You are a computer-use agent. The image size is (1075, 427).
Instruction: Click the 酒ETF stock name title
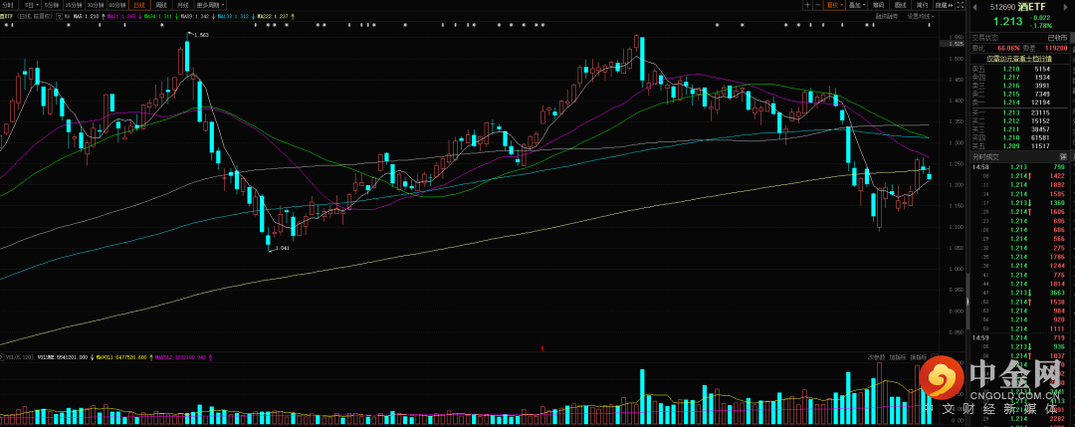(1032, 7)
